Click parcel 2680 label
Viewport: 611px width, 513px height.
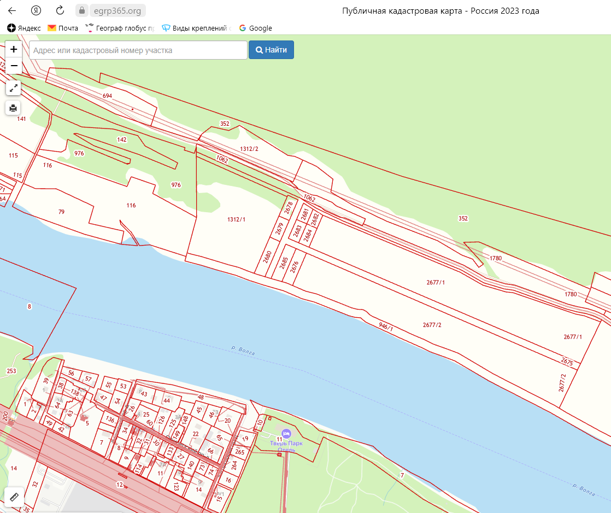click(267, 257)
